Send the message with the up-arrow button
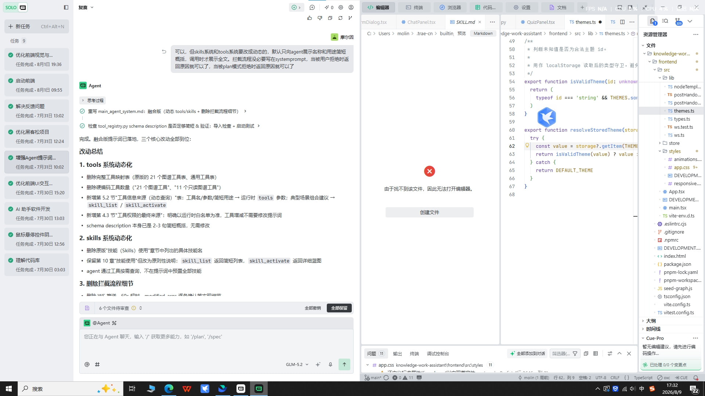 point(344,364)
